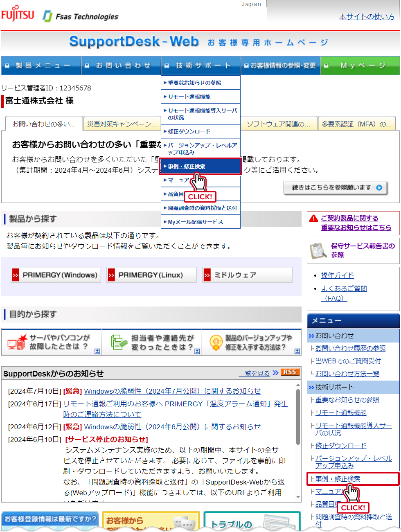Open 本サイトの使い方 link

coord(367,17)
